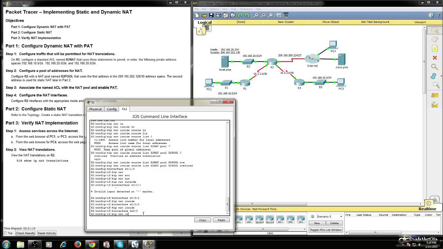The image size is (443, 249).
Task: Open the Drawing Palette icon
Action: [279, 15]
